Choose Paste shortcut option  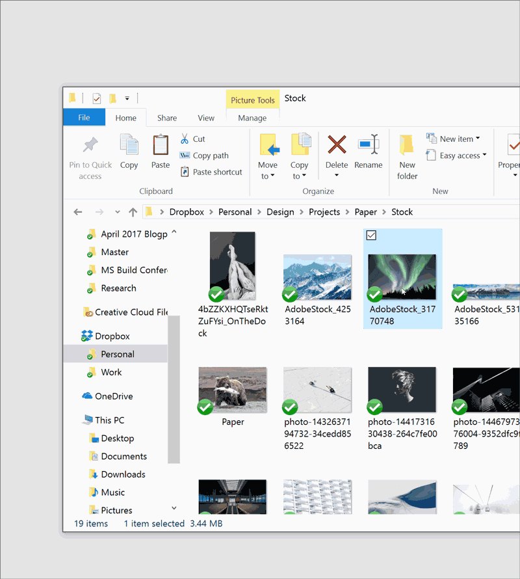pos(211,172)
